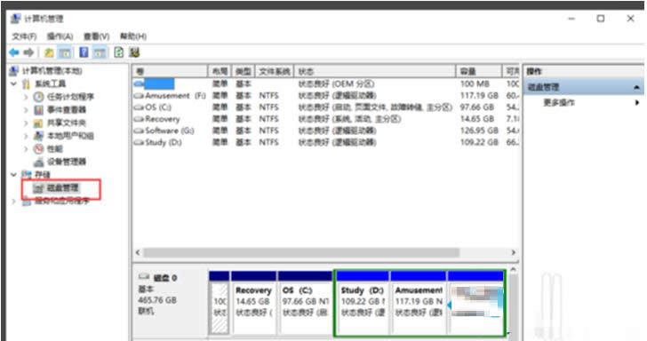
Task: Select 设备管理器 in tree
Action: click(66, 162)
